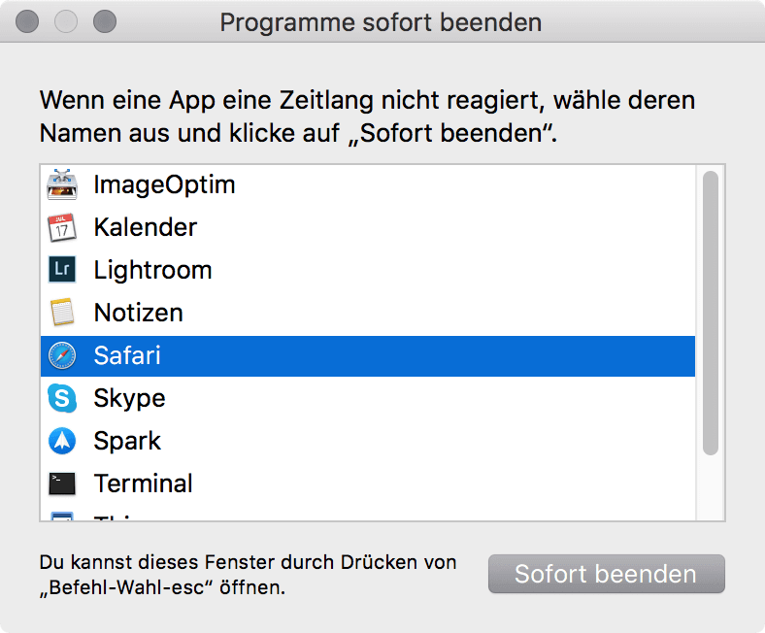This screenshot has width=765, height=633.
Task: Click the ImageOptim app icon
Action: [x=62, y=184]
